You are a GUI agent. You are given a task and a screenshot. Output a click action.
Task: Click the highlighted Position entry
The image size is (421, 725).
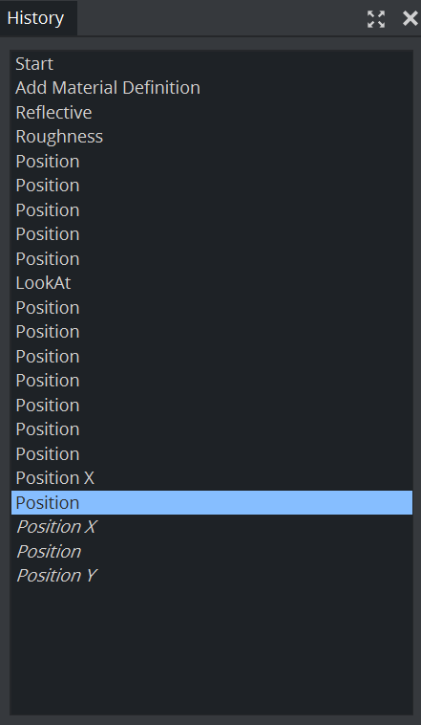point(211,502)
